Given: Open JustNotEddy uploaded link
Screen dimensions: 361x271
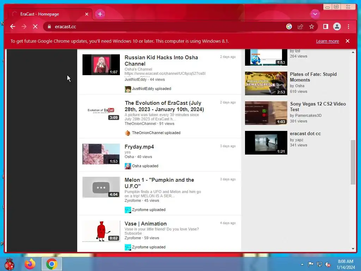Looking at the screenshot, I should click(x=151, y=89).
